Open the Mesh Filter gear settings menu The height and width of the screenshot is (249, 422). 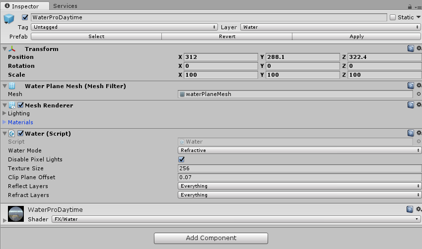pyautogui.click(x=419, y=85)
